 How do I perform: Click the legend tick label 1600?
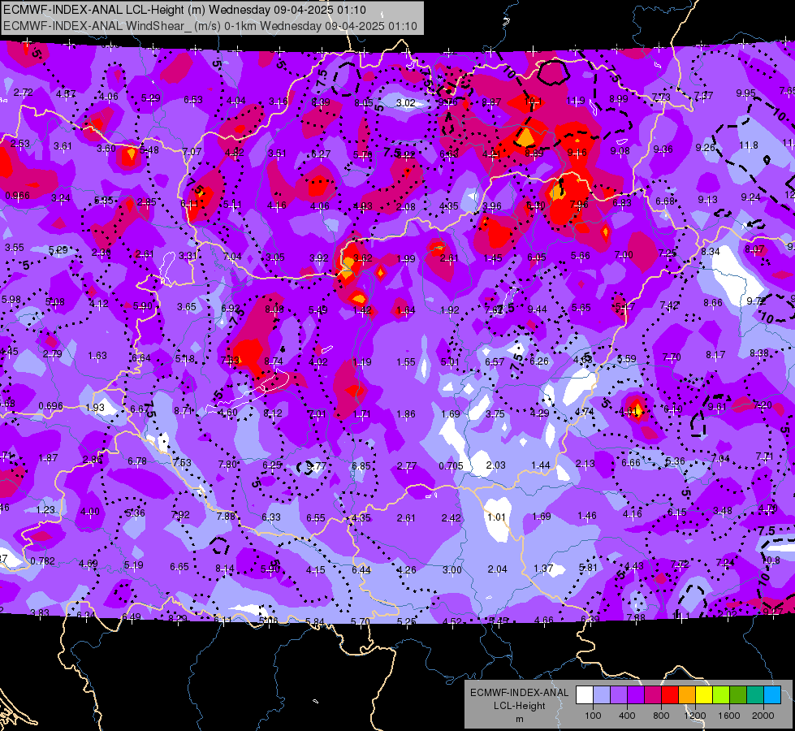click(729, 716)
